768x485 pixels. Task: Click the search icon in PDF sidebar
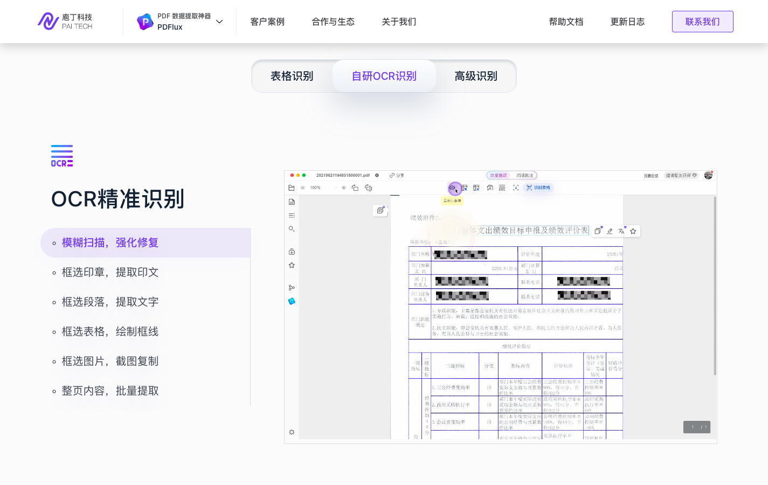point(292,229)
